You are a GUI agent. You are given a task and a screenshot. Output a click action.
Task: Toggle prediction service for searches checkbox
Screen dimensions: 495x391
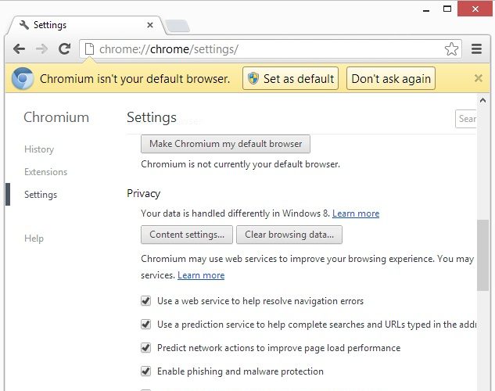pos(145,325)
